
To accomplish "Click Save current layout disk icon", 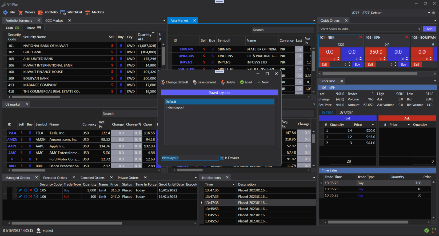I will pyautogui.click(x=195, y=82).
